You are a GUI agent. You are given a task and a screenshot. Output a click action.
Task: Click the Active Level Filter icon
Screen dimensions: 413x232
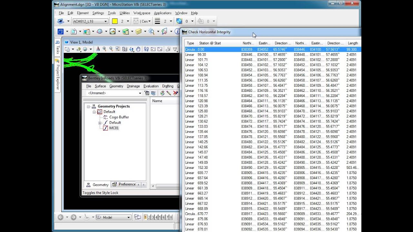tap(60, 21)
